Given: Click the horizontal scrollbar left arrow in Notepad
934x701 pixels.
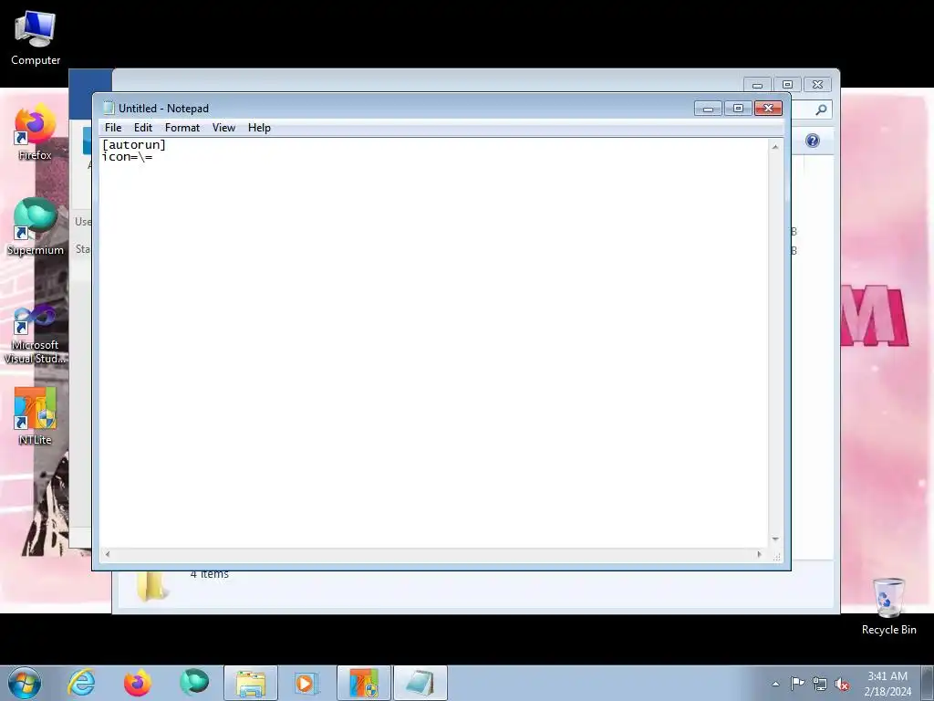Looking at the screenshot, I should pyautogui.click(x=108, y=554).
